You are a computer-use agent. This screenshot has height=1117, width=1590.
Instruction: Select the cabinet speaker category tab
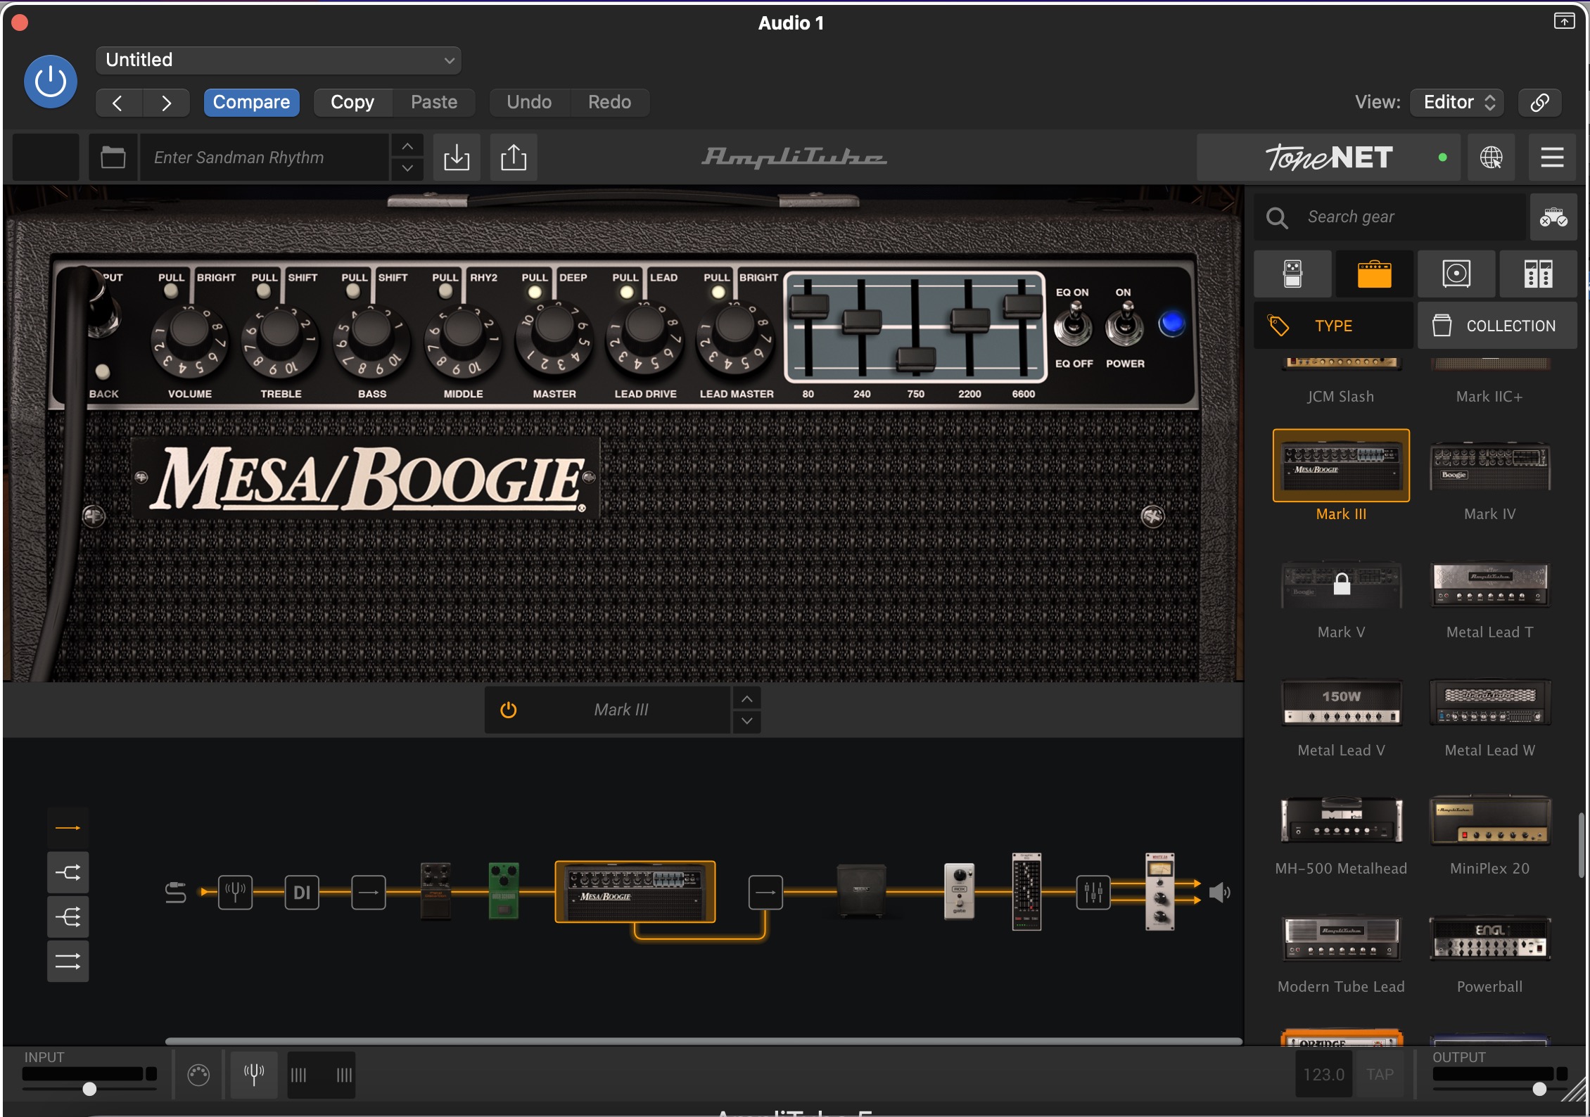[1456, 274]
